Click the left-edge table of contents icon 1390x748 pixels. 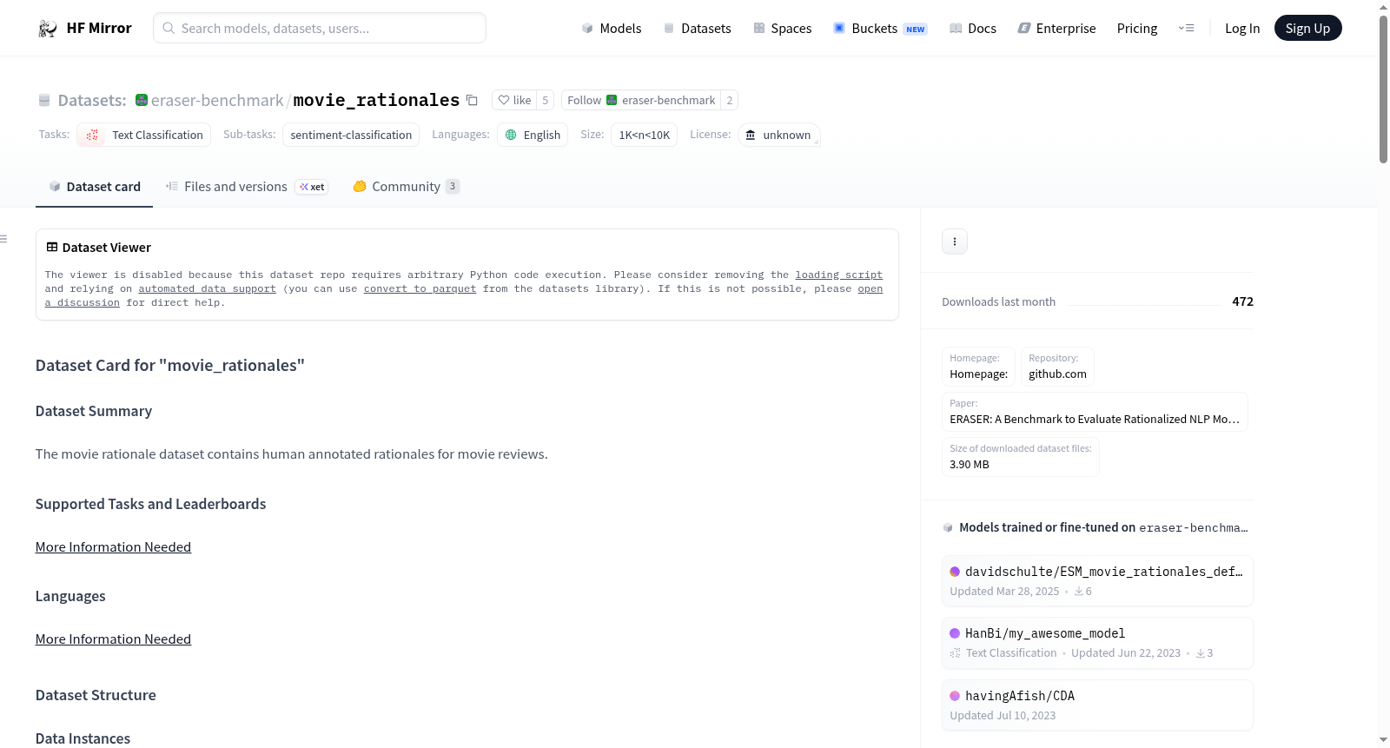(3, 239)
